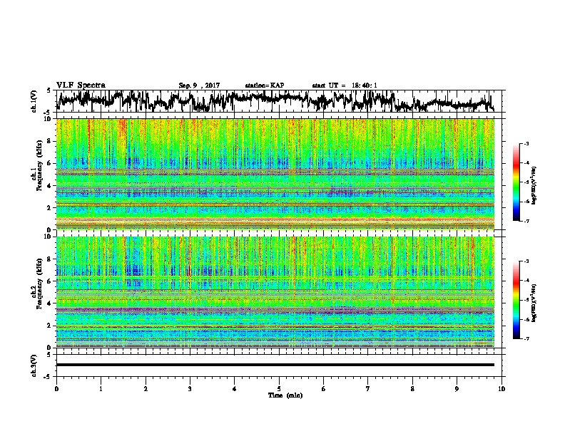The width and height of the screenshot is (565, 436).
Task: Click the date 'Sep. 9 , 2017'
Action: (x=199, y=85)
